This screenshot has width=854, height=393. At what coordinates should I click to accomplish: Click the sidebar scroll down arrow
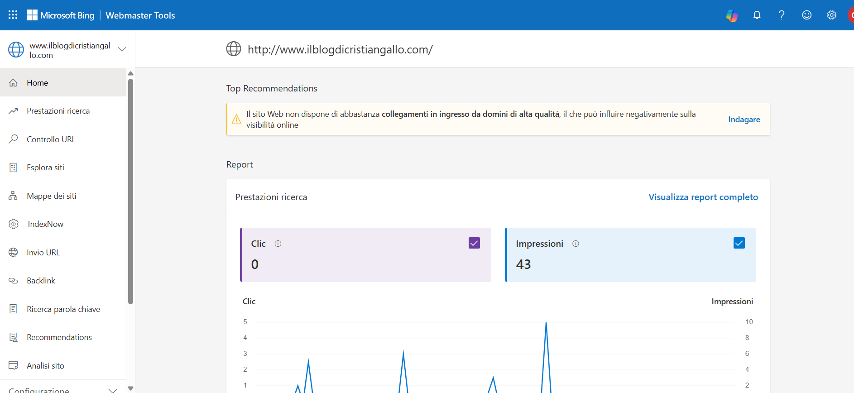pos(130,388)
